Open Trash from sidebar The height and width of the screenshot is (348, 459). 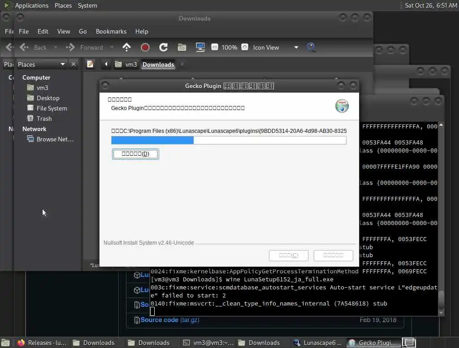pos(39,119)
